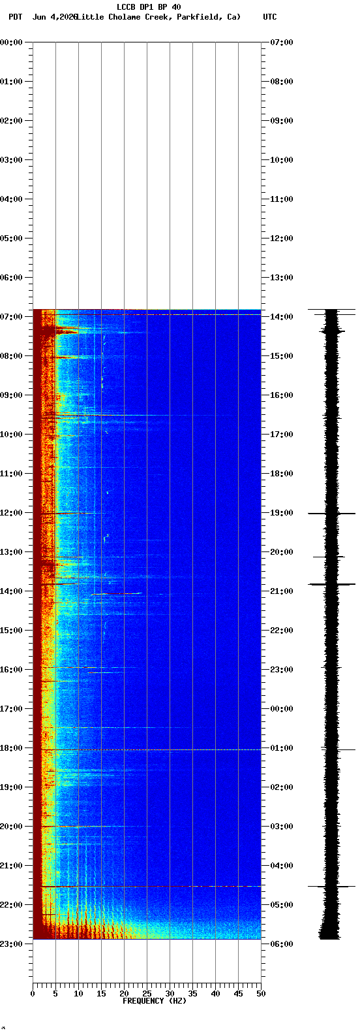Click the '23:00' label on the UTC axis
This screenshot has width=360, height=1035.
pyautogui.click(x=282, y=670)
